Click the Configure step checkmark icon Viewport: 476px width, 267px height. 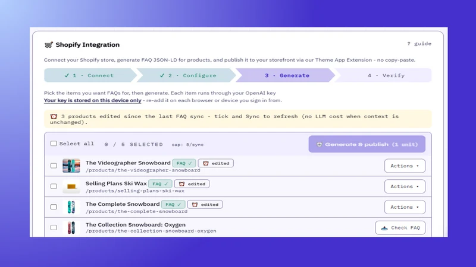point(162,75)
